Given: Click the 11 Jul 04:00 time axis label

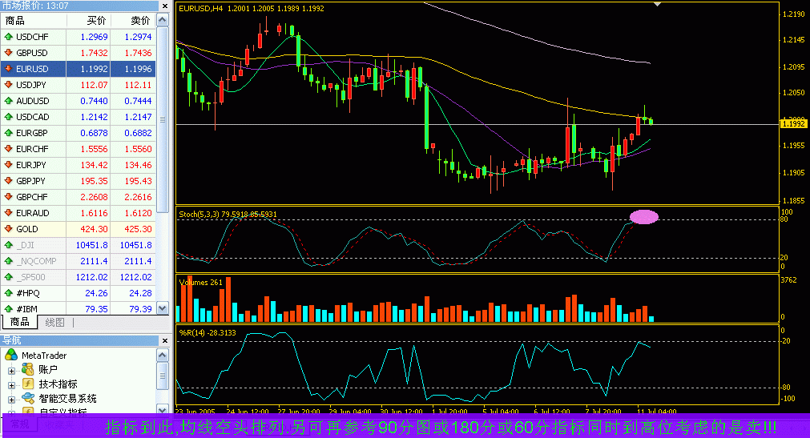Looking at the screenshot, I should [x=657, y=412].
